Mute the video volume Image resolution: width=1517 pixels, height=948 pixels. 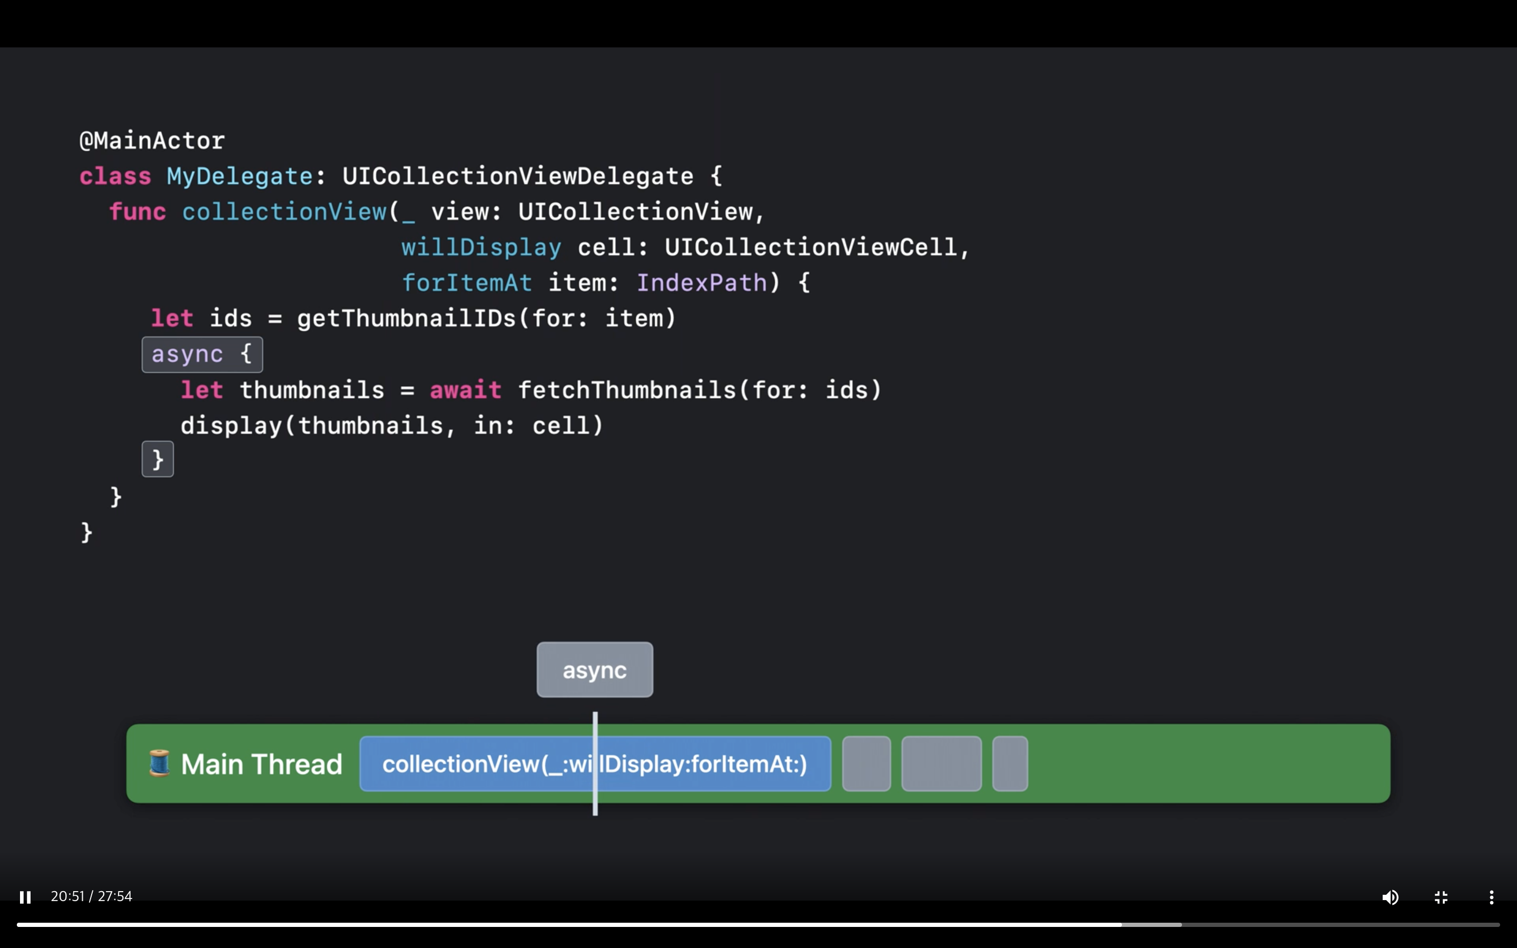tap(1390, 897)
